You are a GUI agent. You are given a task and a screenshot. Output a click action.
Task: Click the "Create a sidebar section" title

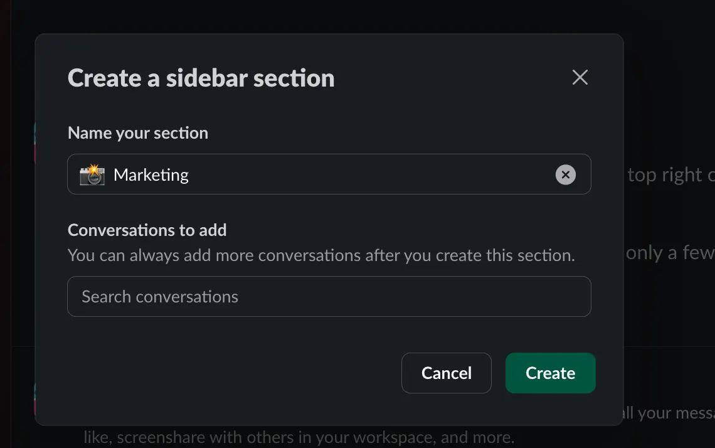coord(201,78)
